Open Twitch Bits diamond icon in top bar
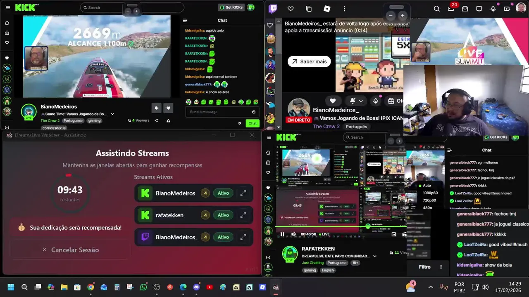 point(493,9)
